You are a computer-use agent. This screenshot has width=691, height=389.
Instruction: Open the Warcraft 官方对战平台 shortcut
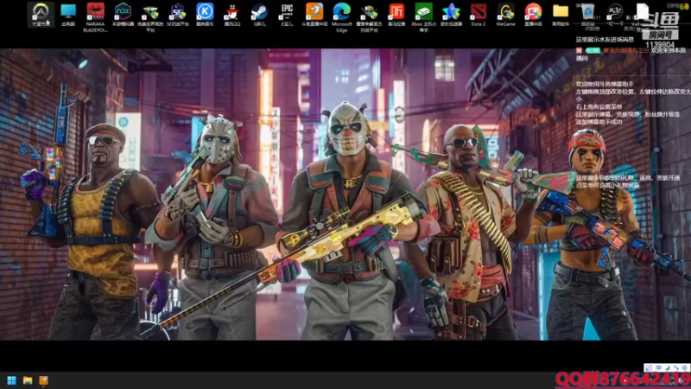(369, 16)
